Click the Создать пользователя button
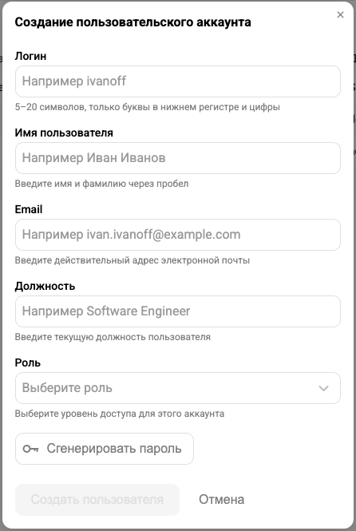Image resolution: width=356 pixels, height=531 pixels. point(97,500)
